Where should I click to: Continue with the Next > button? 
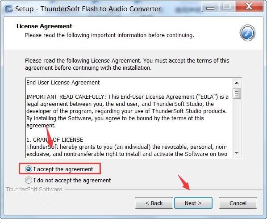coord(193,203)
